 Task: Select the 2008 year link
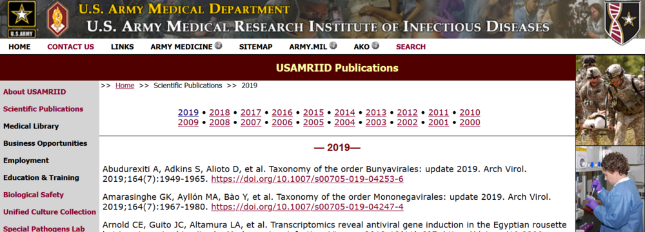point(220,123)
